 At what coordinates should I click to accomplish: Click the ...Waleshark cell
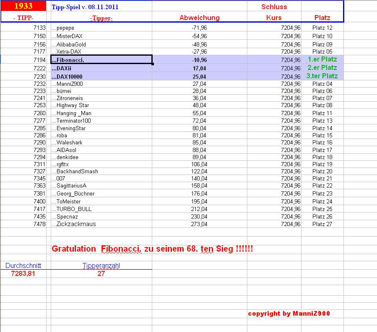point(101,143)
